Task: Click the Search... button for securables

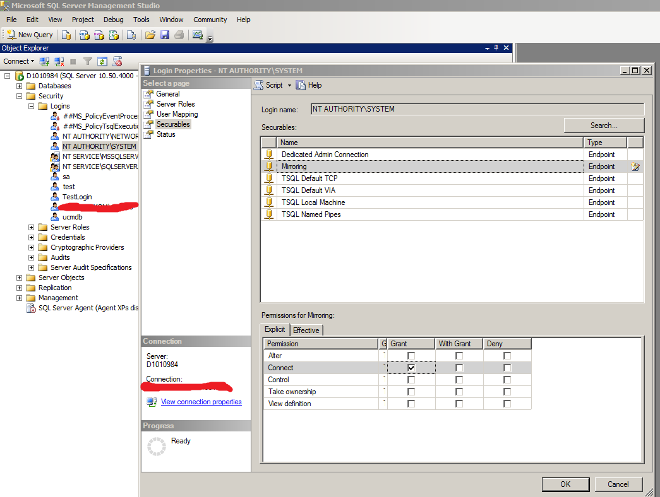Action: [604, 126]
